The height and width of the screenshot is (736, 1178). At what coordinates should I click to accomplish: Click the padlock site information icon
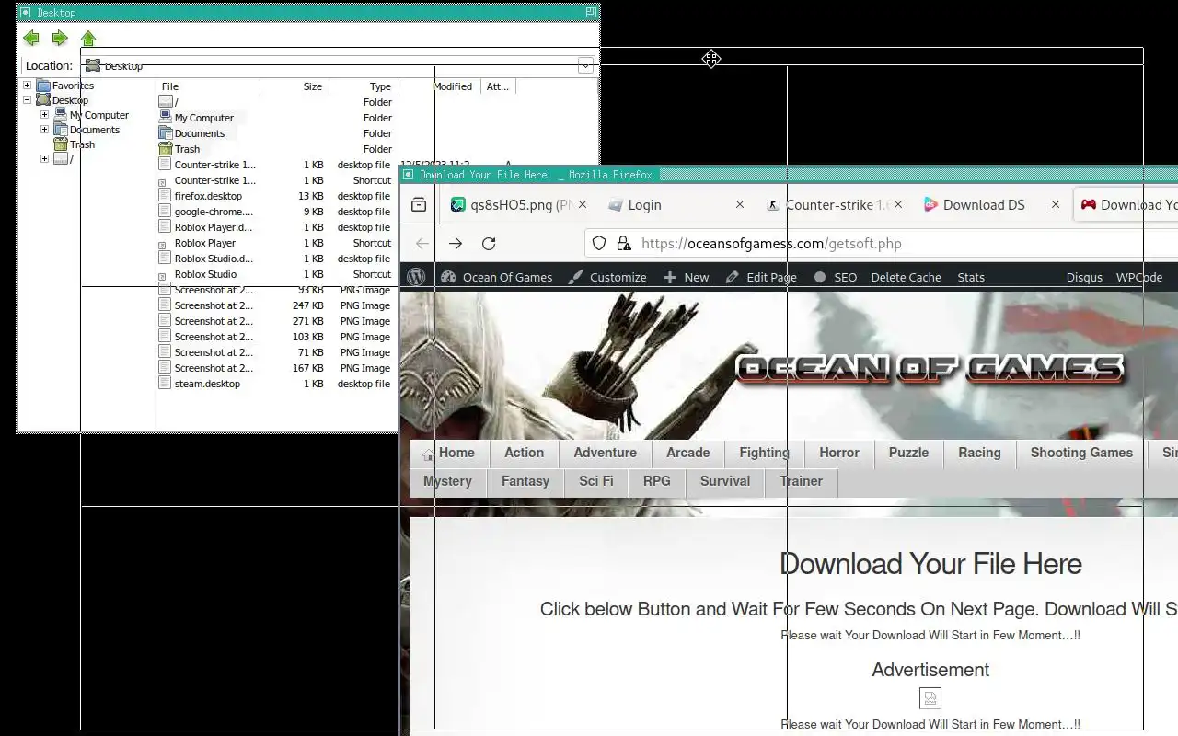(x=624, y=244)
